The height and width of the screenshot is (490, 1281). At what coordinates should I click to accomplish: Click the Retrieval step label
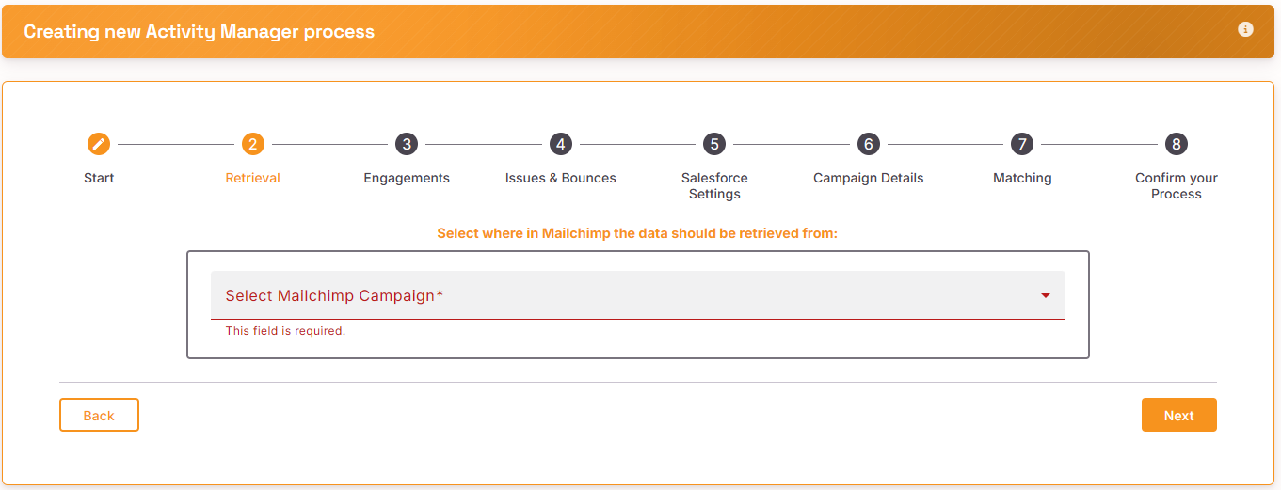[x=252, y=178]
